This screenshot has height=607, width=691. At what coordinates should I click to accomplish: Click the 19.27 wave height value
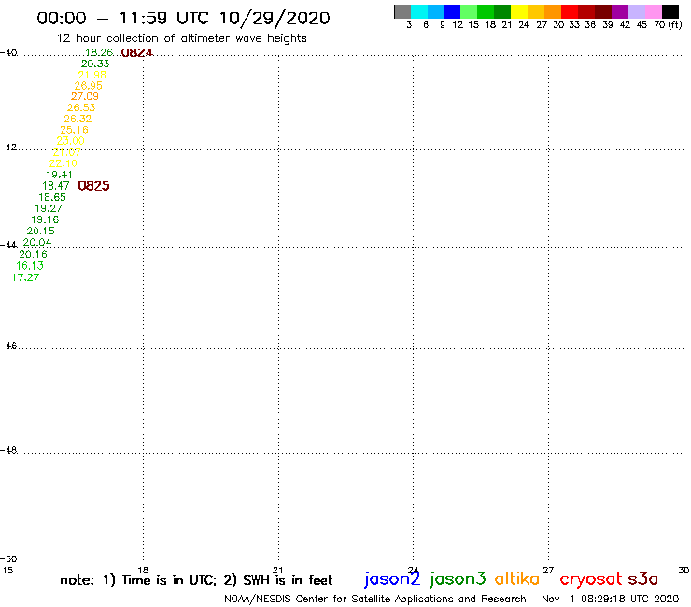tap(49, 208)
